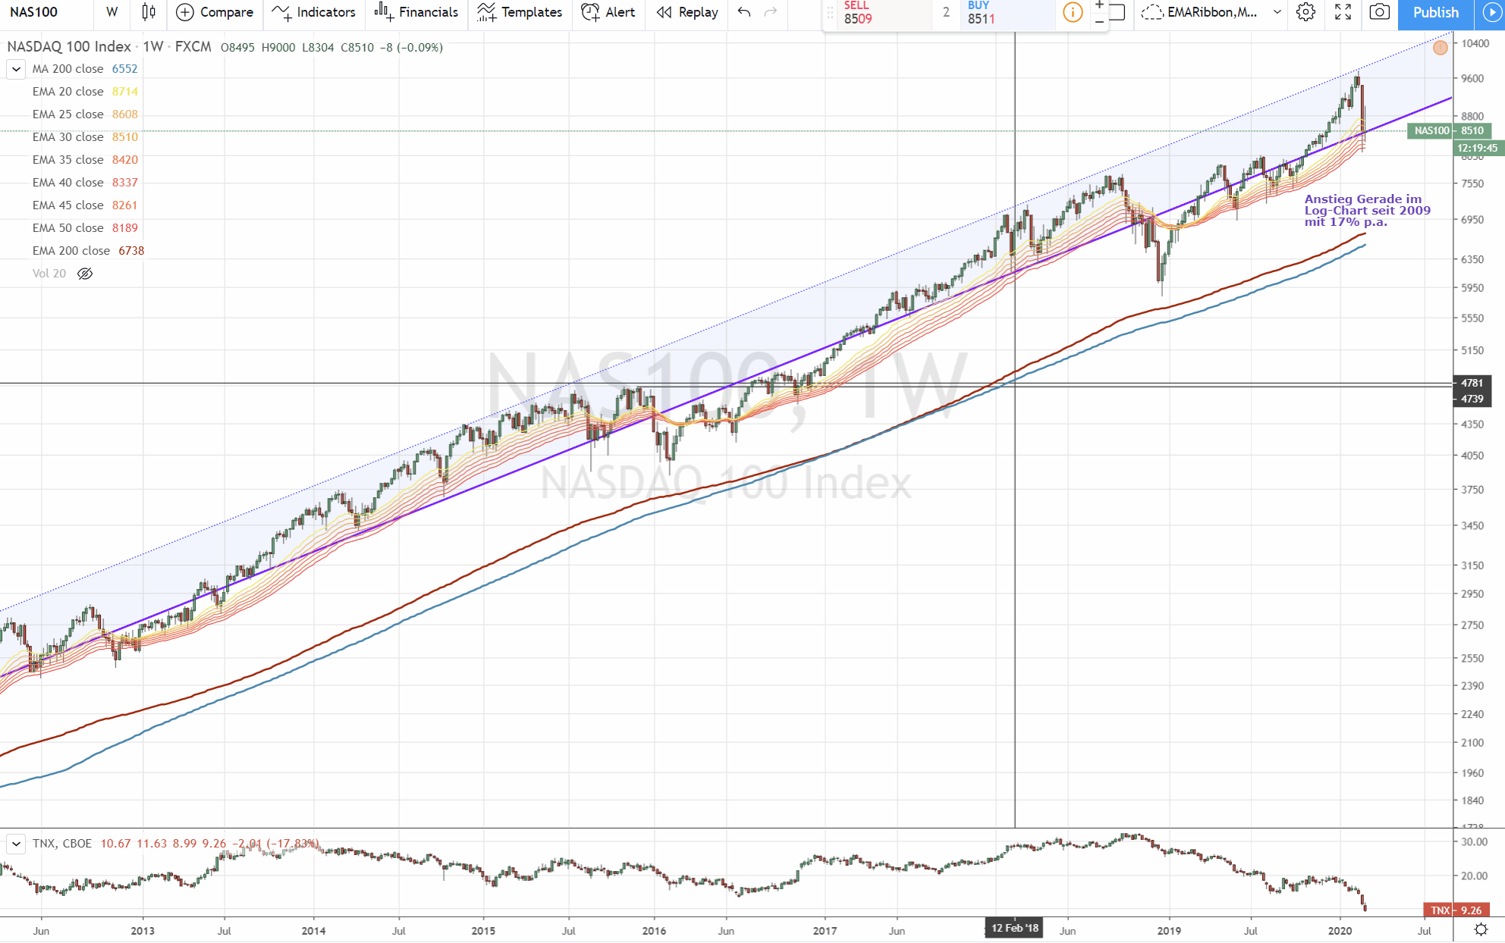The image size is (1505, 943).
Task: Select the TNX, CBOE symbol label
Action: [61, 844]
